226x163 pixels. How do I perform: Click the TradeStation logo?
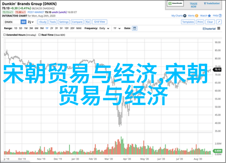[212, 4]
